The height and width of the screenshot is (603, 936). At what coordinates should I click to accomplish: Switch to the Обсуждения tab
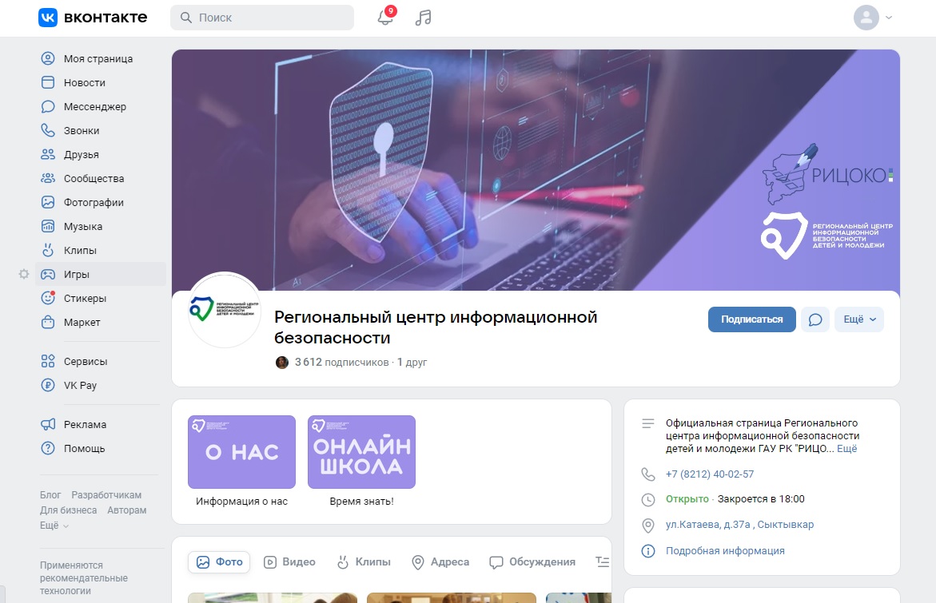[532, 561]
